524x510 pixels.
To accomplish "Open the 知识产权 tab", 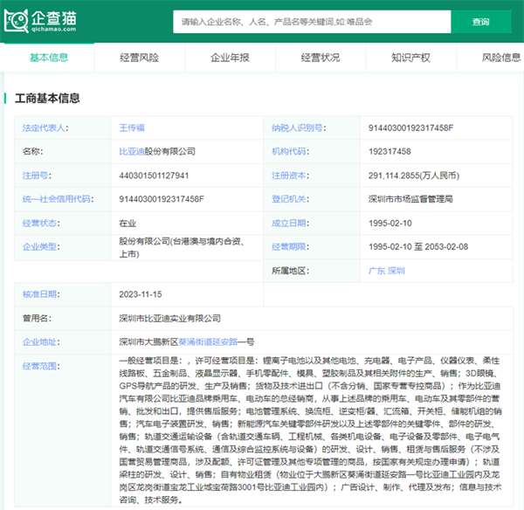I will pyautogui.click(x=410, y=58).
